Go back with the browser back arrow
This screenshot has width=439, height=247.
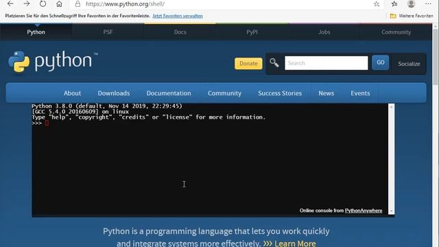10,3
